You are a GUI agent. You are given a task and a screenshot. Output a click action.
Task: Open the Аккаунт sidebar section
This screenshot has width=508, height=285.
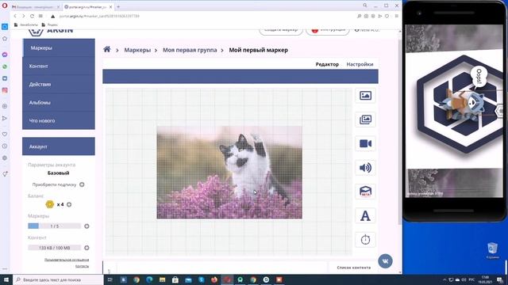point(59,146)
